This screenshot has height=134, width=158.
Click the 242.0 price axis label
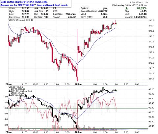coord(151,63)
